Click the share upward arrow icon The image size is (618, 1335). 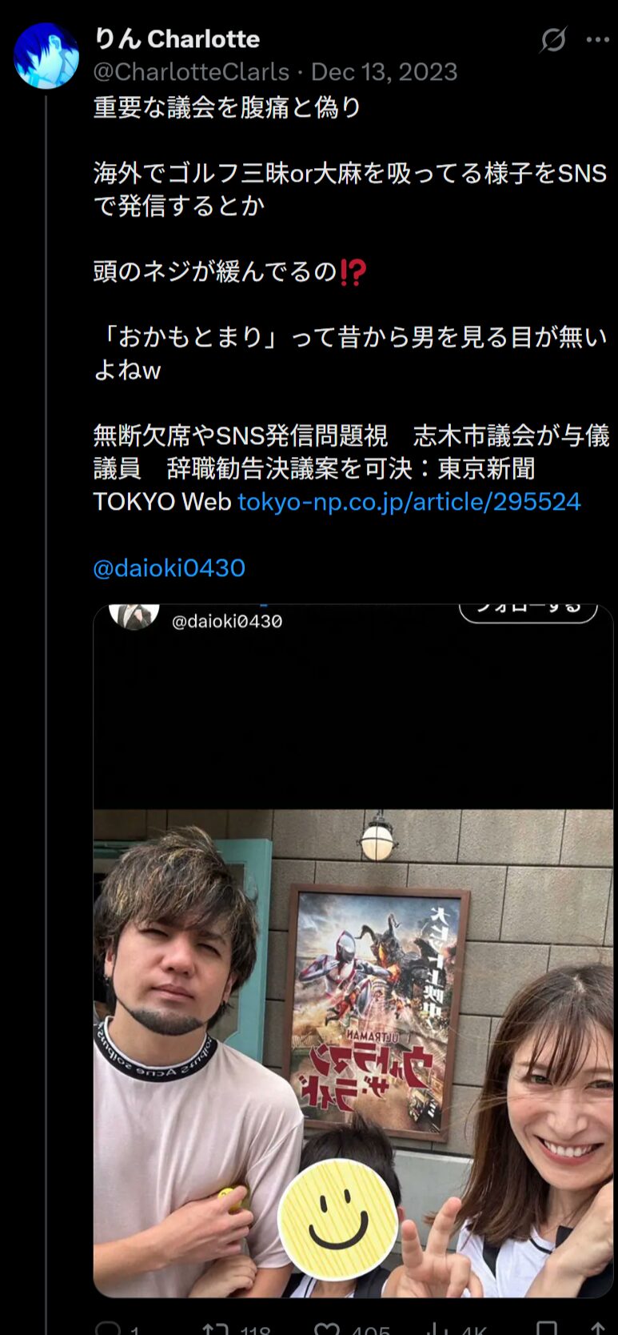click(598, 1328)
